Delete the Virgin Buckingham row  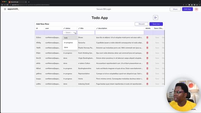pyautogui.click(x=147, y=58)
